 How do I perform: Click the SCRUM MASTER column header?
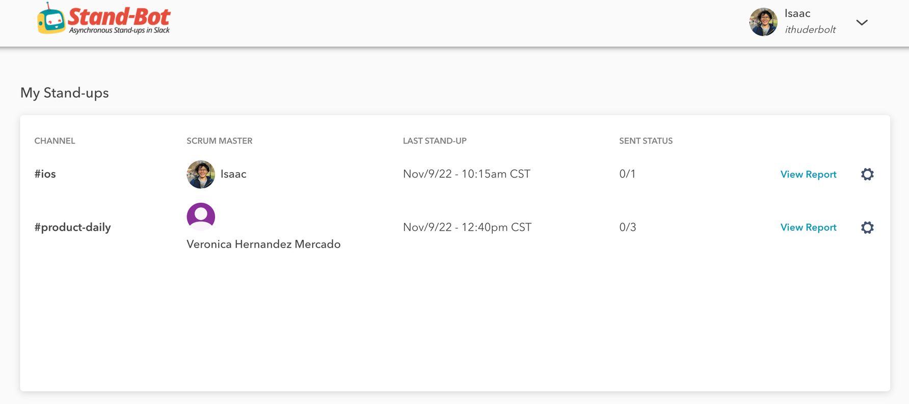(x=219, y=141)
